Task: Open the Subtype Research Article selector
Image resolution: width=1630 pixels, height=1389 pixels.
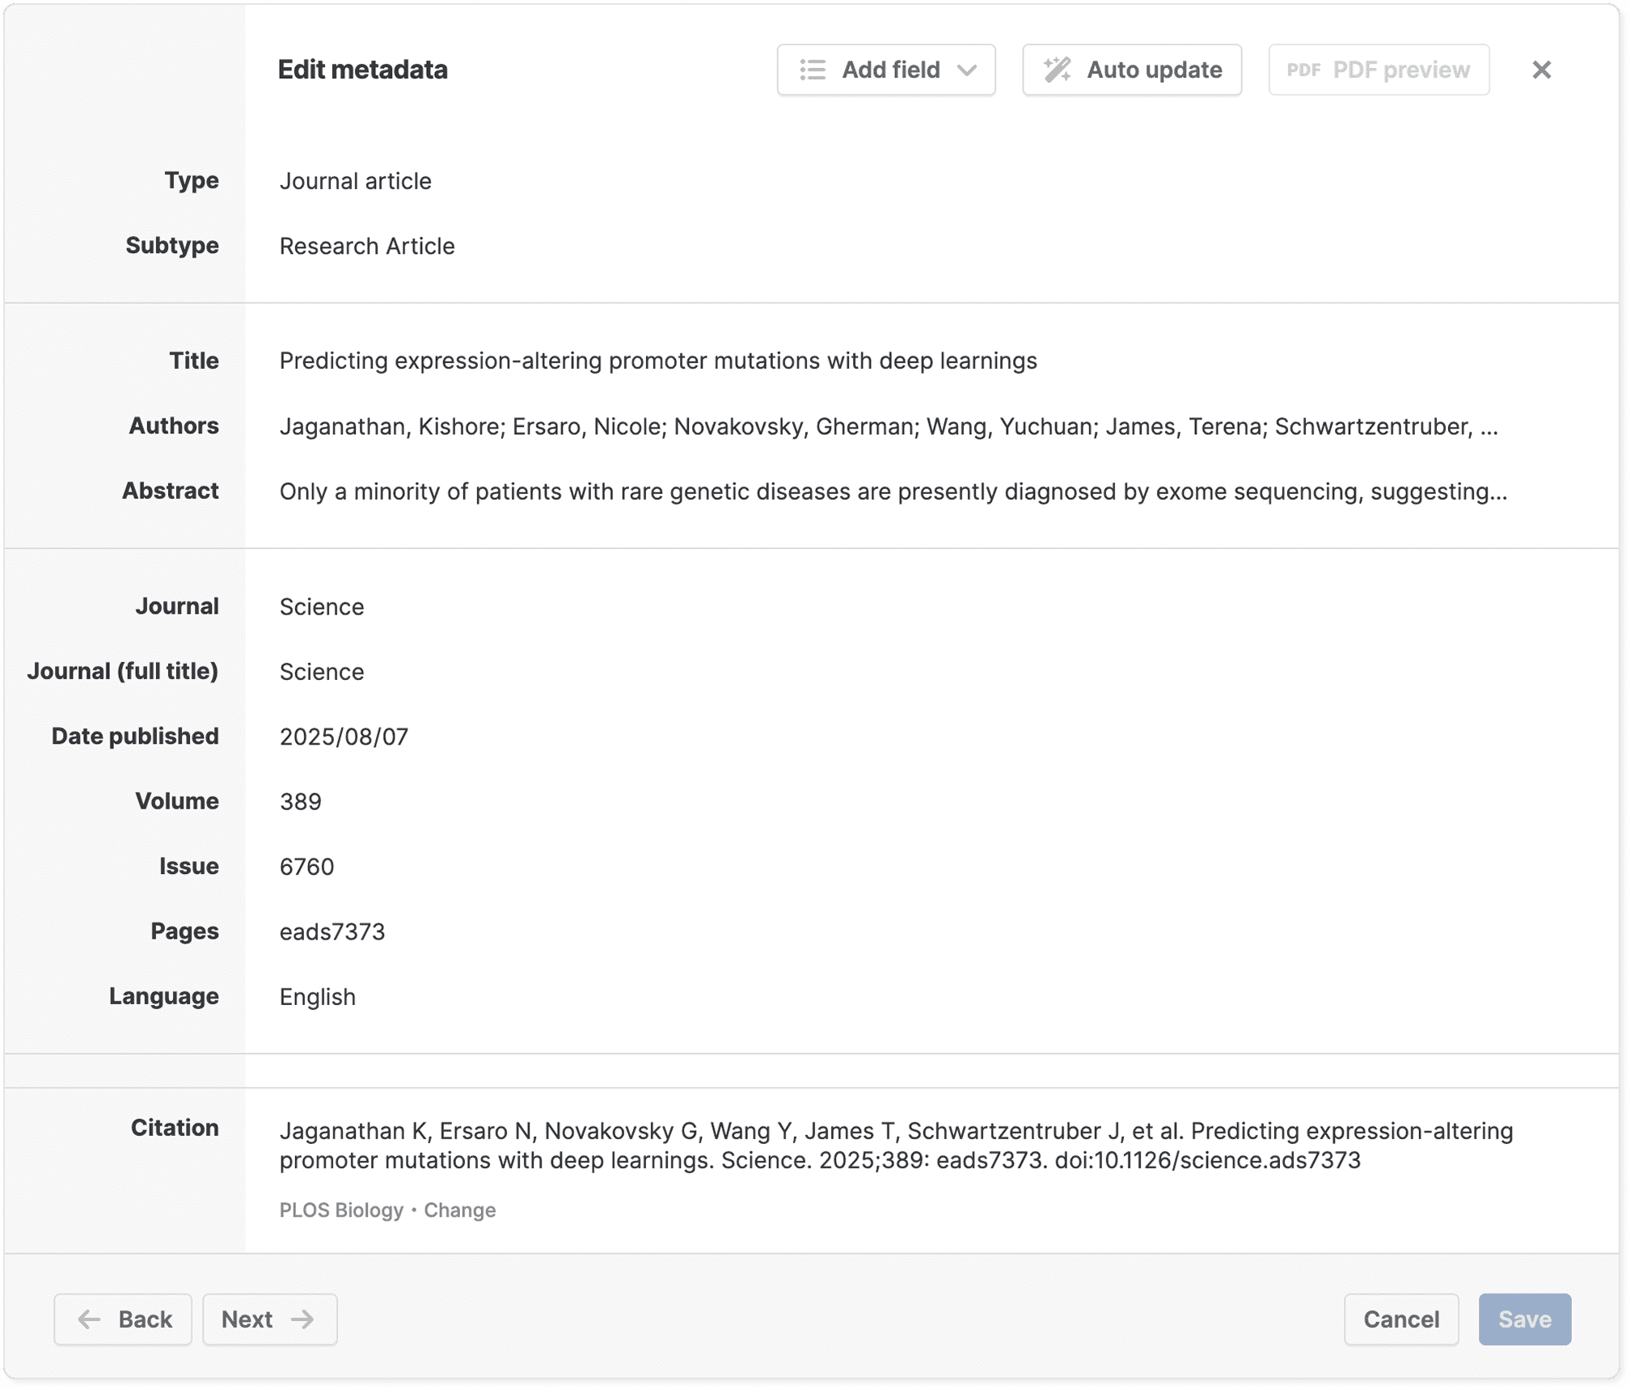Action: click(x=367, y=246)
